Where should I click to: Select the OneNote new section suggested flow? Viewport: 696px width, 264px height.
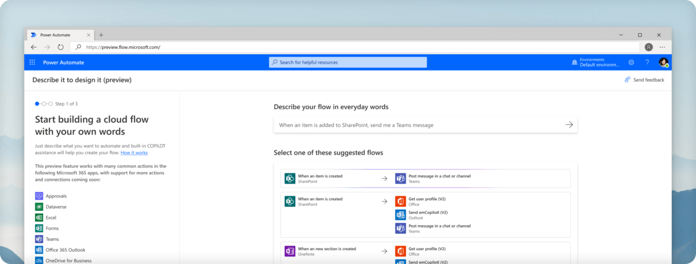(425, 253)
